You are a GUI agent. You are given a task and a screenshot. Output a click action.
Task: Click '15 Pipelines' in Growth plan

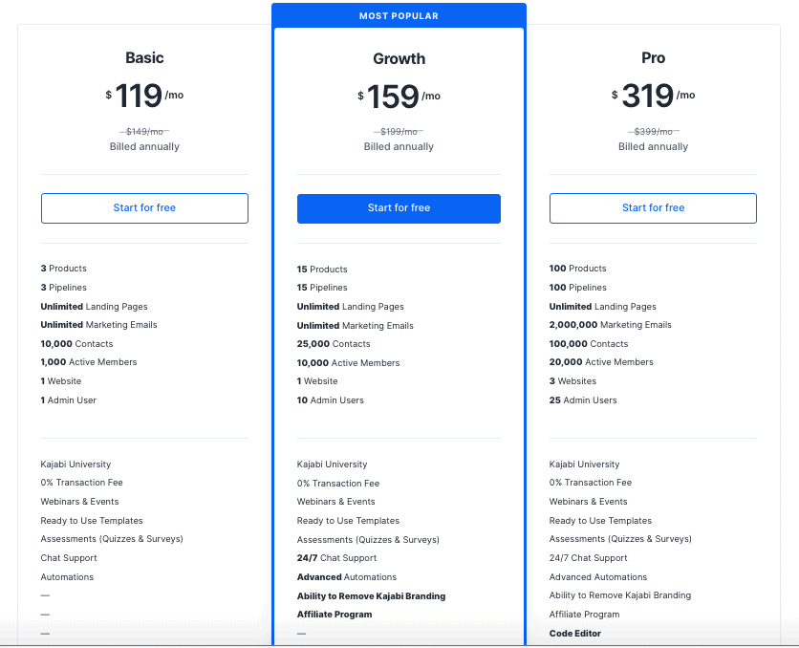[x=322, y=288]
